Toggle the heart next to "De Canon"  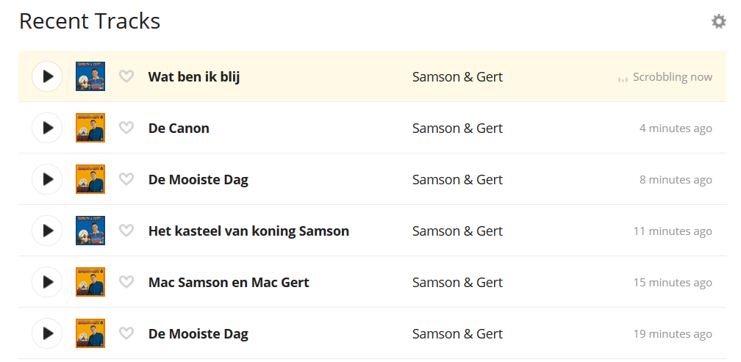click(126, 128)
